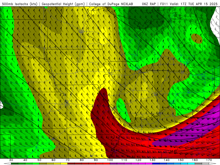Image resolution: width=220 pixels, height=165 pixels.
Task: Click the 'F011' forecast hour label
Action: [x=164, y=4]
